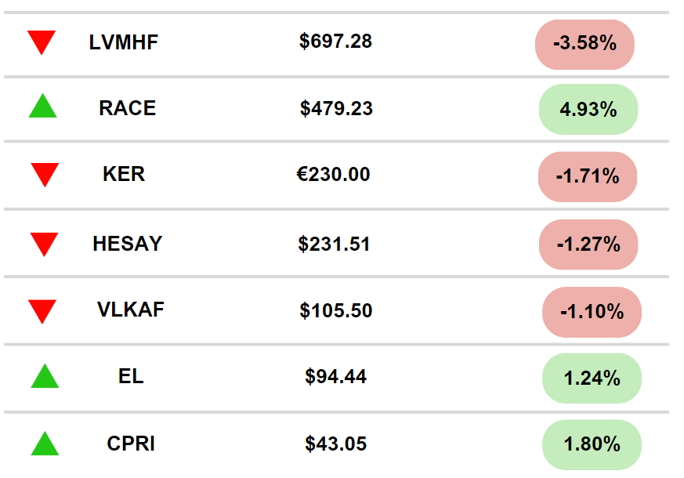Click the red down arrow beside VLKAF
The height and width of the screenshot is (478, 684).
pos(42,312)
